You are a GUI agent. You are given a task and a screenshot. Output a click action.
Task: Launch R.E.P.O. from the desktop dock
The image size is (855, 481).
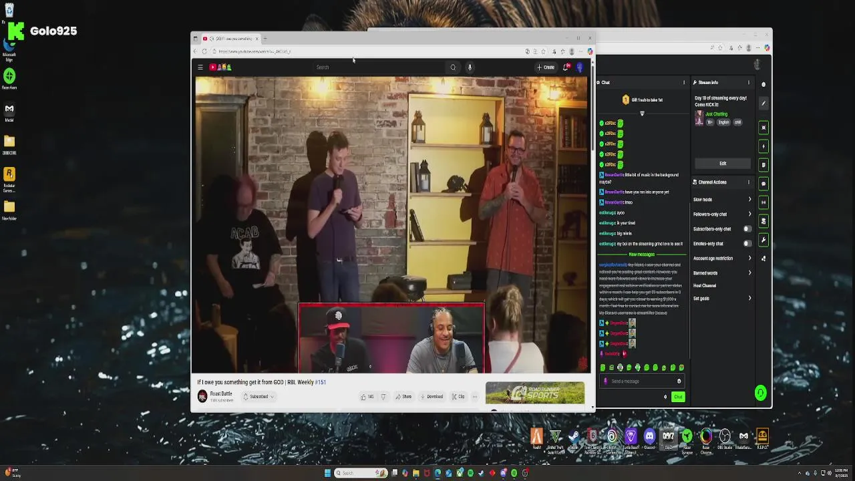(x=762, y=439)
